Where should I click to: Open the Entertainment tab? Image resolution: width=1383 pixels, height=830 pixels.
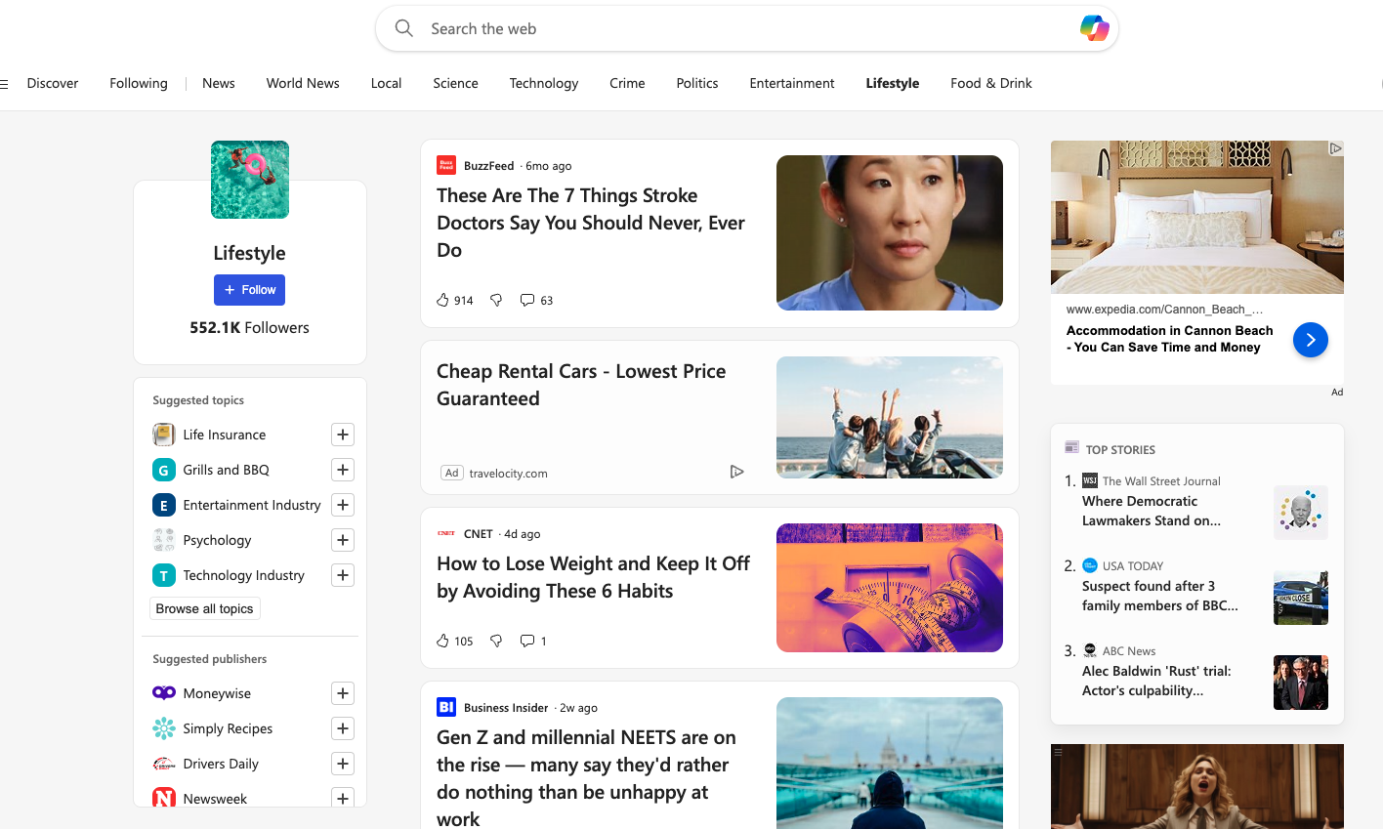point(792,84)
